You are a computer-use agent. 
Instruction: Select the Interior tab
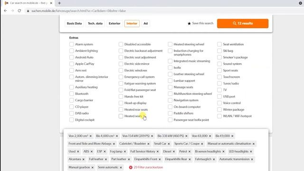pos(132,23)
